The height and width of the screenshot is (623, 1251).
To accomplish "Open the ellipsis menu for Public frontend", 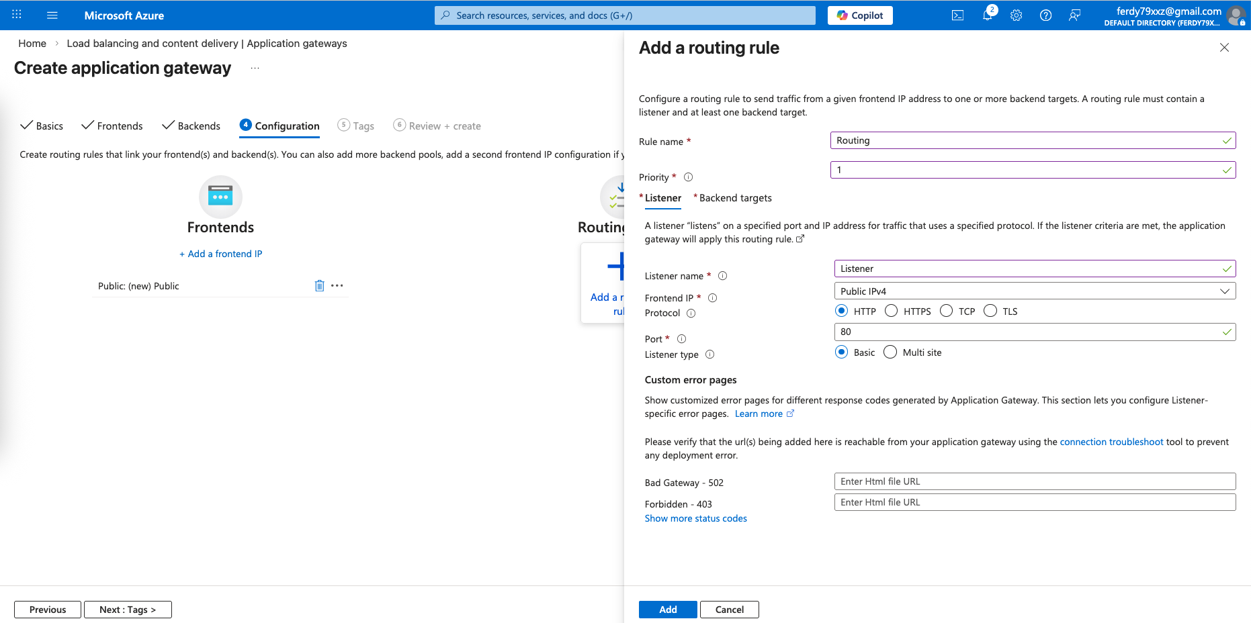I will [337, 286].
